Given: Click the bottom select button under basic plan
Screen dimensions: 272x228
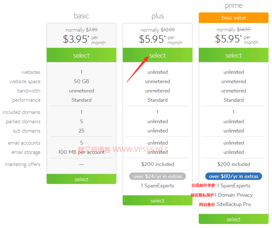Looking at the screenshot, I should click(81, 179).
